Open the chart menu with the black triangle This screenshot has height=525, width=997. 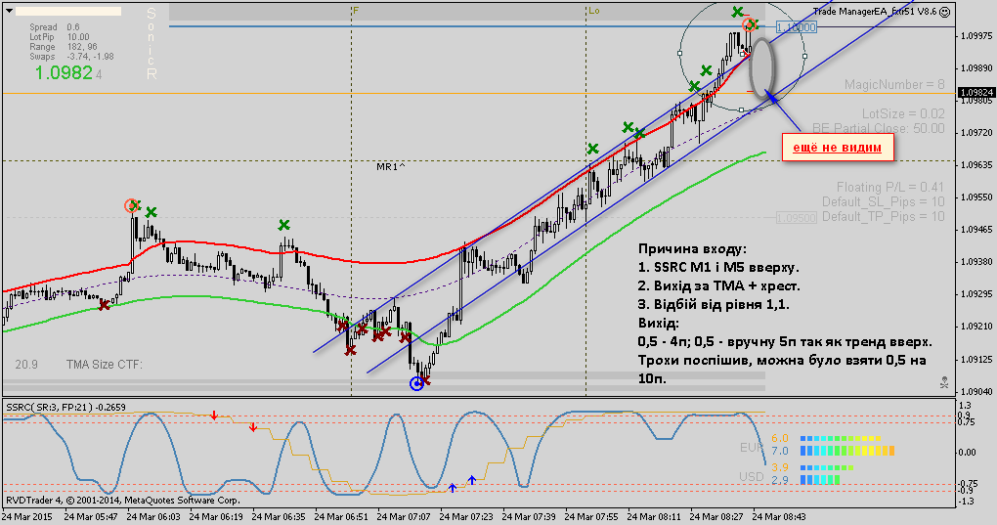pos(10,11)
